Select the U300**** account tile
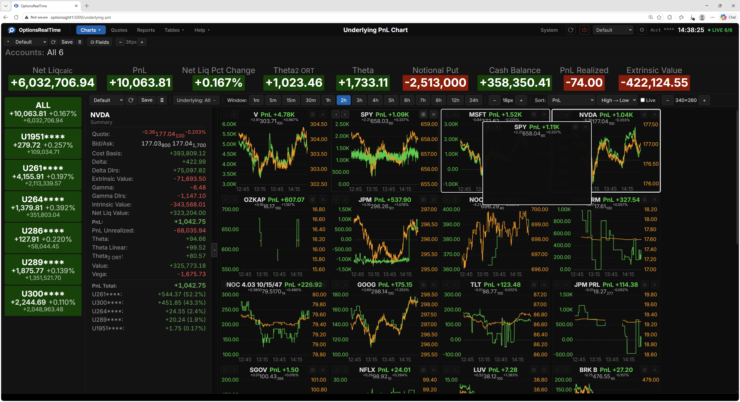Image resolution: width=740 pixels, height=402 pixels. pyautogui.click(x=43, y=301)
